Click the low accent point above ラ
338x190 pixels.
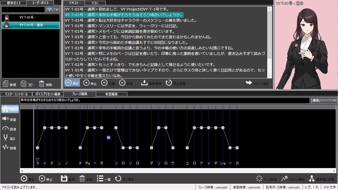tap(38, 148)
